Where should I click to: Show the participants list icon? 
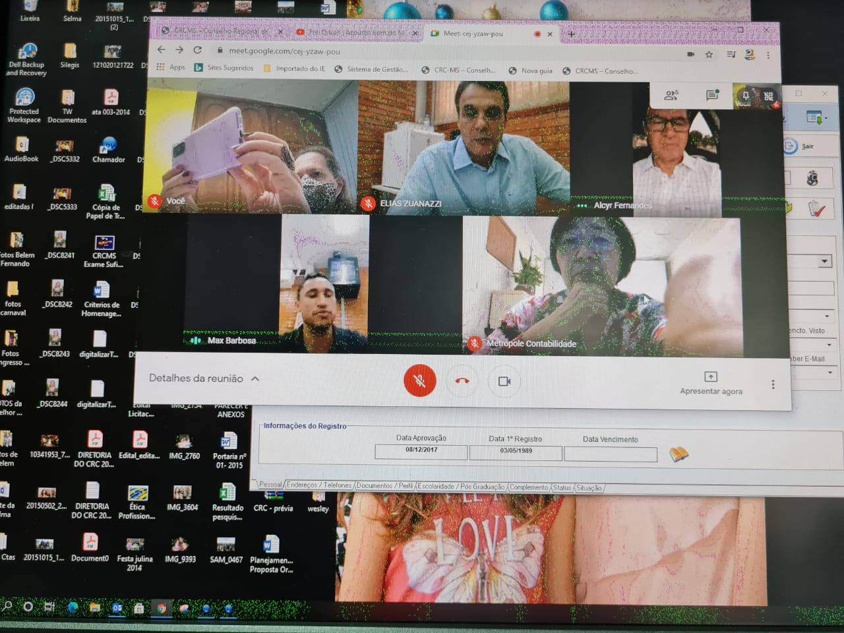[x=671, y=96]
